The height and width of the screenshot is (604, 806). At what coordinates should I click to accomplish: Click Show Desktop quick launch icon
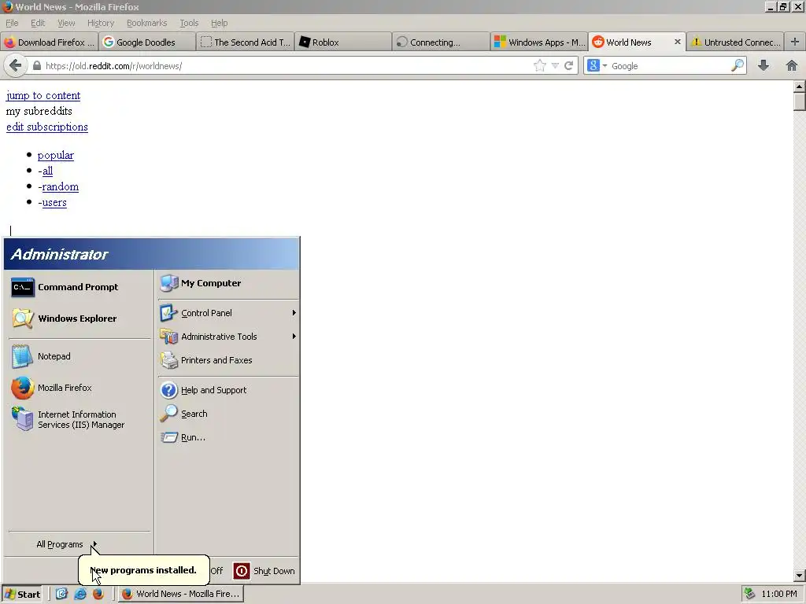click(x=61, y=594)
